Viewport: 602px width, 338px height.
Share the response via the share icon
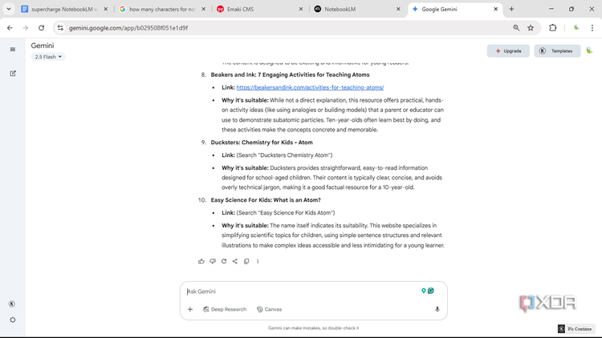point(235,261)
